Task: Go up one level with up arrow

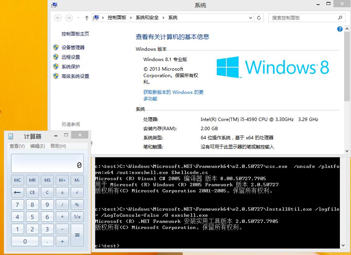Action: click(87, 18)
